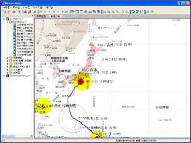The image size is (191, 143).
Task: Select the root node icon in tree panel
Action: [x=8, y=19]
